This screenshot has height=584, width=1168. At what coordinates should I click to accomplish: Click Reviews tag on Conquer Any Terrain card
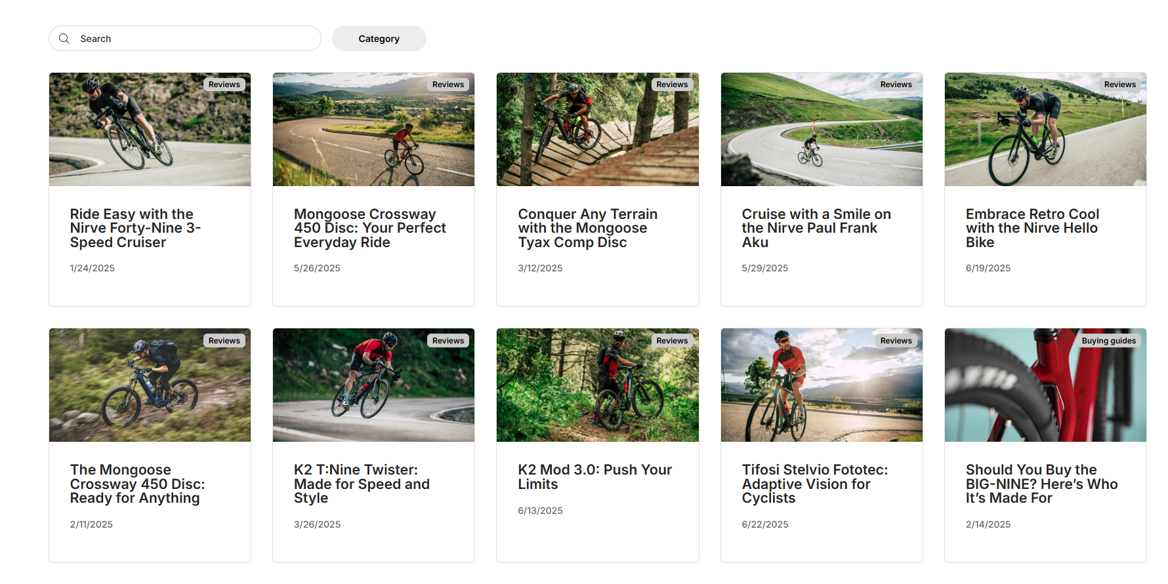pos(672,85)
